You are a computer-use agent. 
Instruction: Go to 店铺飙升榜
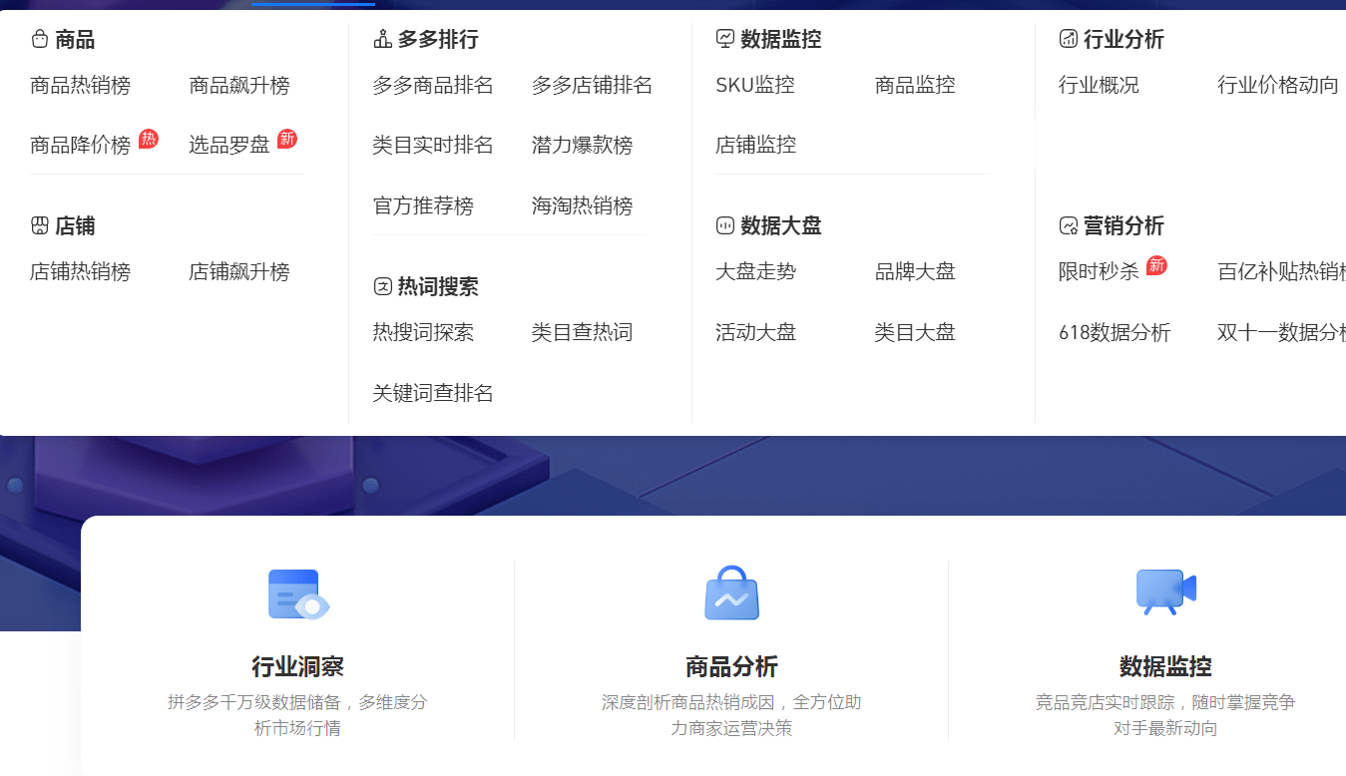(239, 272)
